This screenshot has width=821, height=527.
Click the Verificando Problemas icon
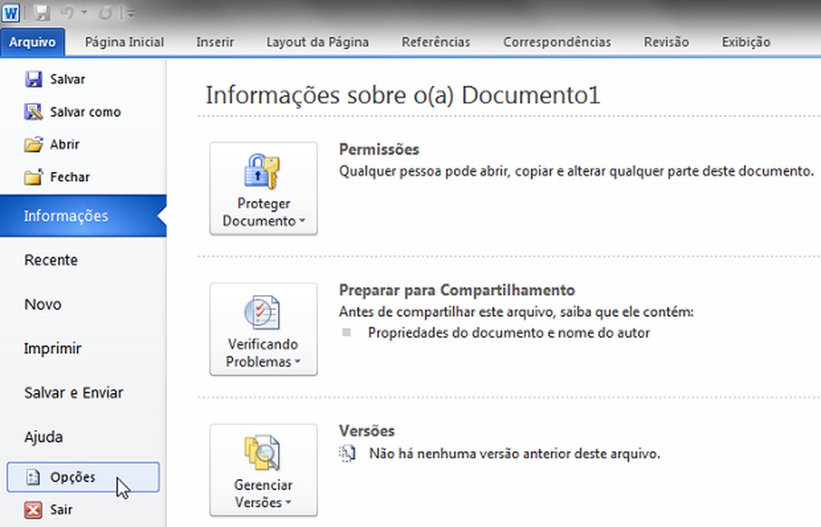263,313
